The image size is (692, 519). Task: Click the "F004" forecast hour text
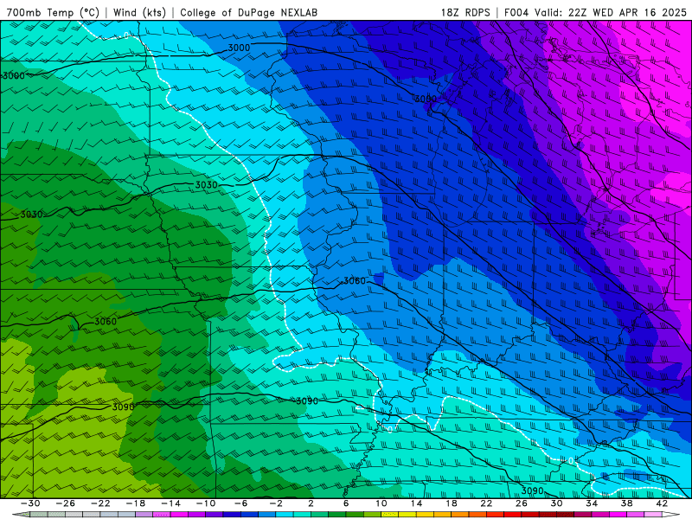[516, 12]
